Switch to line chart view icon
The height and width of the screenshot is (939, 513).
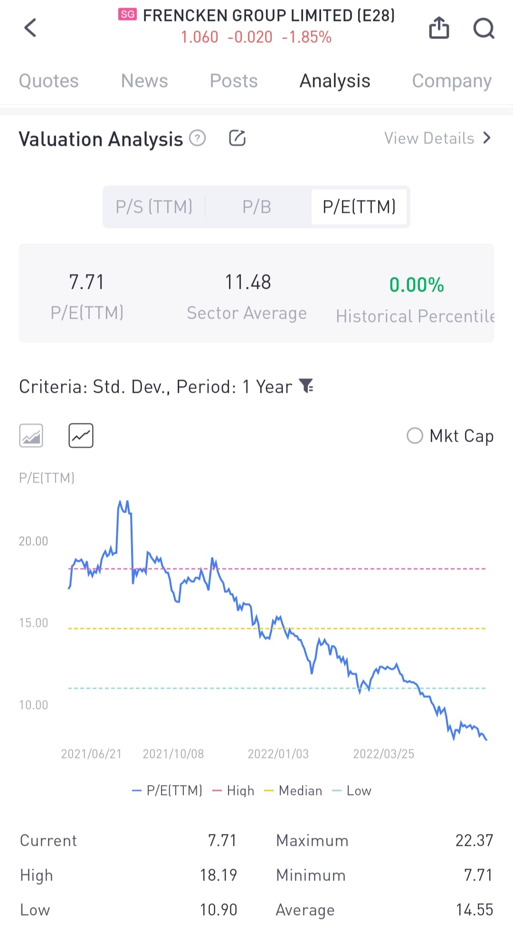pos(81,436)
